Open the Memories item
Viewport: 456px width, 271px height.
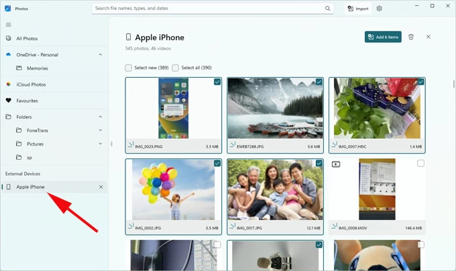pos(38,68)
